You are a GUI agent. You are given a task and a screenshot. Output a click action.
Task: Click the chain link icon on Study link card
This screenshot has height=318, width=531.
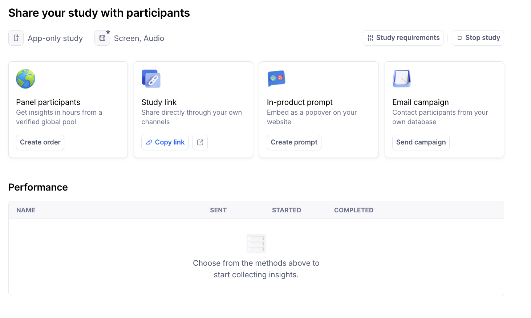point(151,79)
